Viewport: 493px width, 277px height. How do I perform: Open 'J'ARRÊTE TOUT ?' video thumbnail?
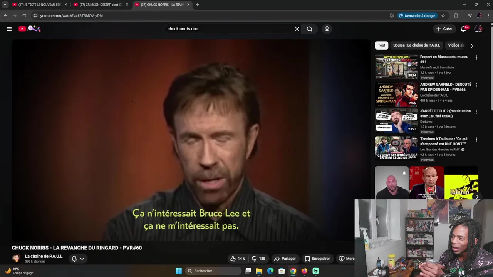(396, 121)
